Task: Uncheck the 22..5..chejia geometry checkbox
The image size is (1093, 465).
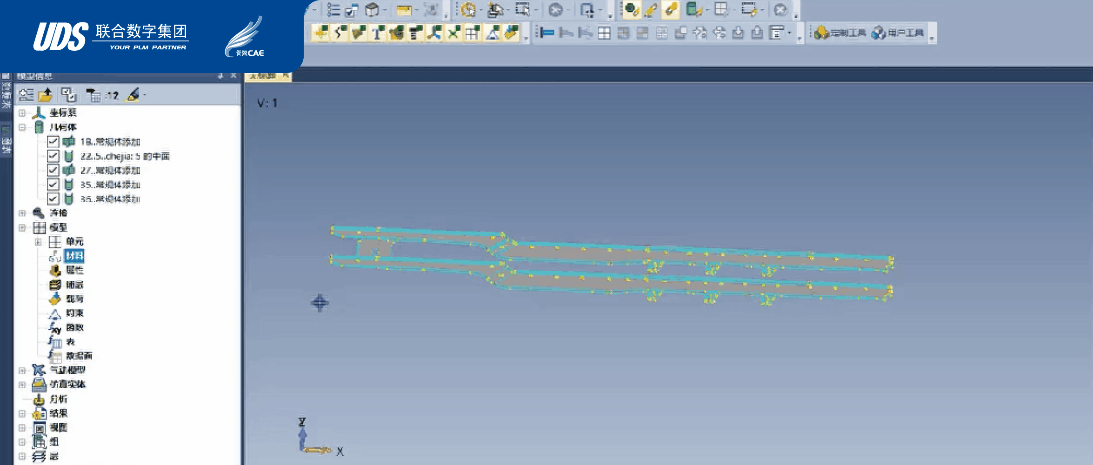Action: [x=53, y=156]
